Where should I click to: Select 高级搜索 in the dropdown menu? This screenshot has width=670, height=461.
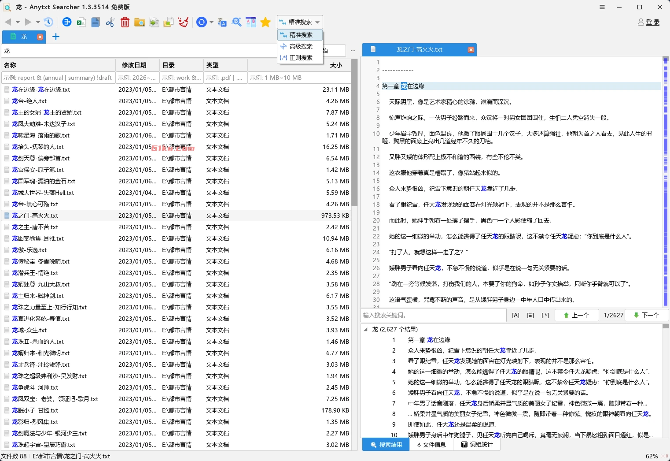tap(300, 46)
